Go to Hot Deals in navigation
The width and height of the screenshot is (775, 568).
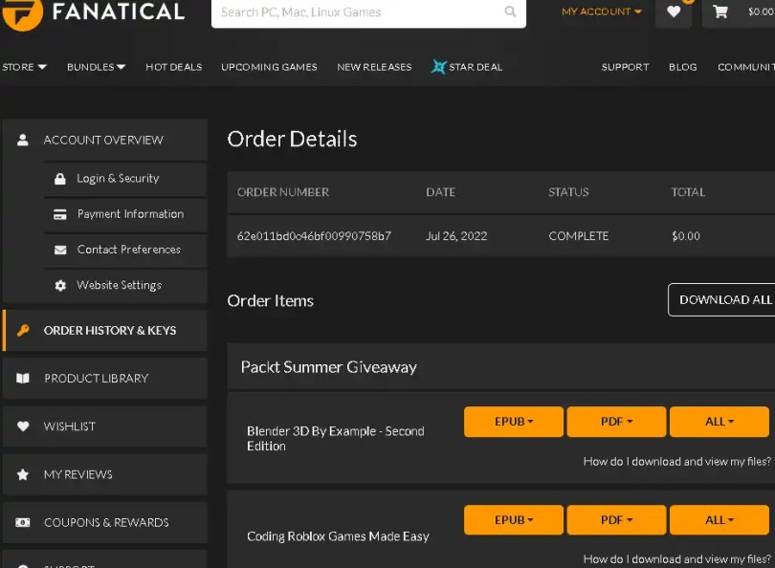[x=173, y=67]
